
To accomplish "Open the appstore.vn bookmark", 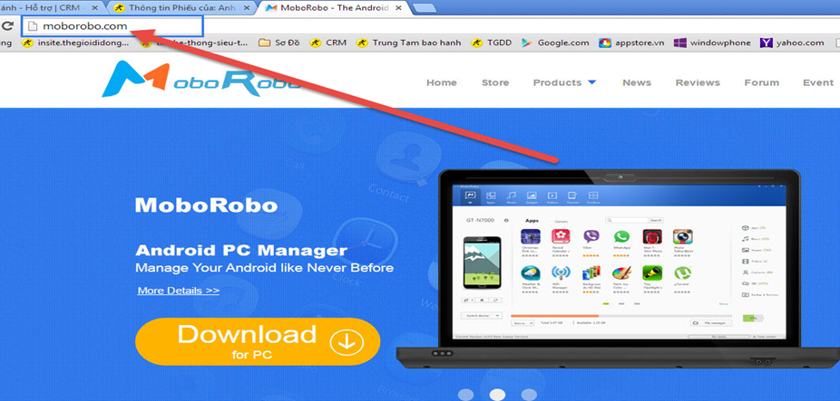I will pos(631,43).
